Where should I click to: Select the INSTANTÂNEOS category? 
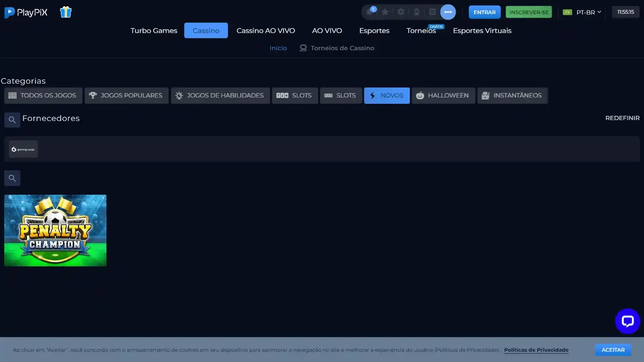tap(512, 95)
